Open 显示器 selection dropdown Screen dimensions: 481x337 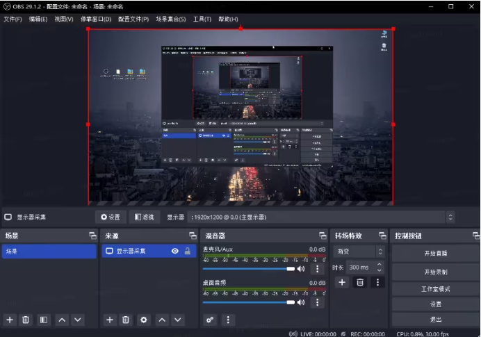click(321, 217)
